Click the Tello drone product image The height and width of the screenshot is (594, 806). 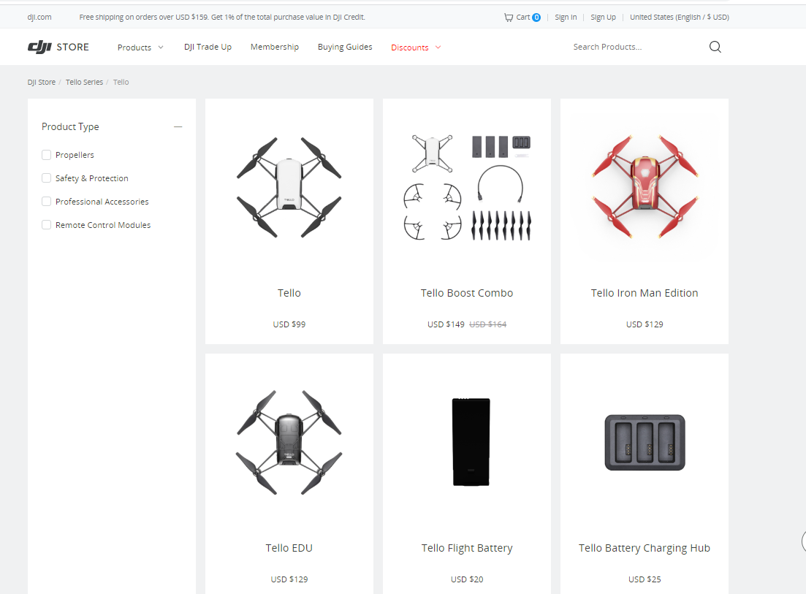289,189
